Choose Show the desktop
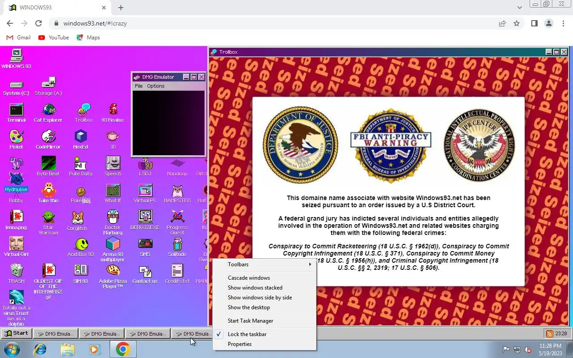573x358 pixels. click(265, 307)
